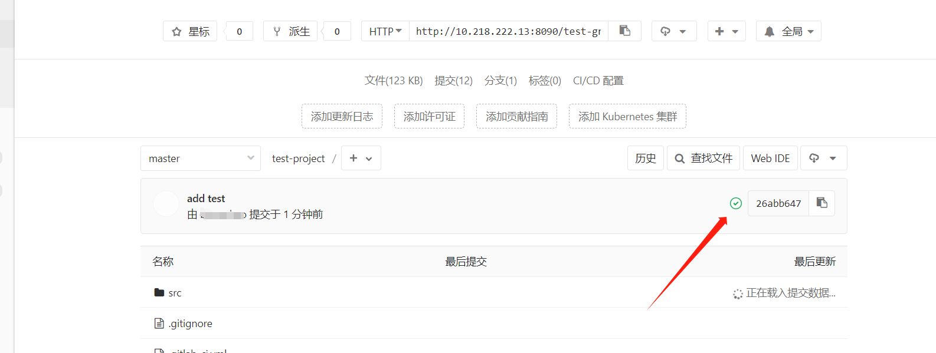
Task: Click 查找文件 find file button
Action: tap(703, 158)
